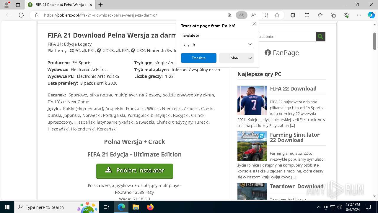Image resolution: width=378 pixels, height=213 pixels.
Task: Enter immersive reader mode
Action: pos(265,15)
